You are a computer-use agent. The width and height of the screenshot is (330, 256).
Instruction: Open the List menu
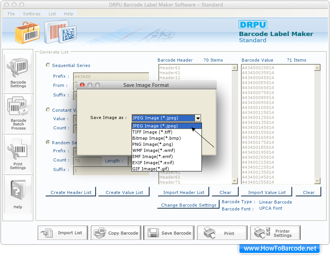click(52, 14)
